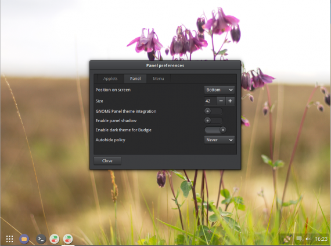Toggle GNOME Panel theme integration switch
This screenshot has height=246, width=331.
coord(214,111)
